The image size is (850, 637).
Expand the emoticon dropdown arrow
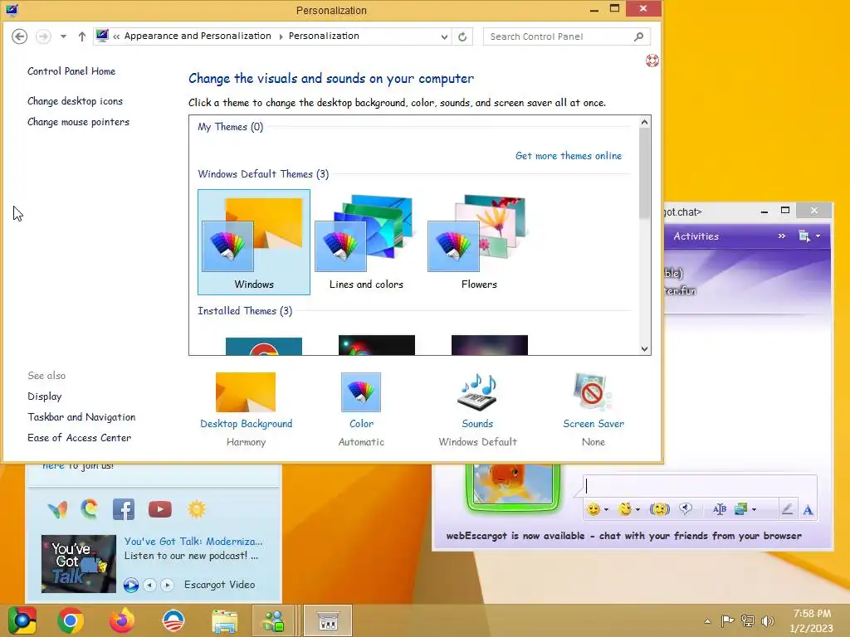pyautogui.click(x=606, y=510)
